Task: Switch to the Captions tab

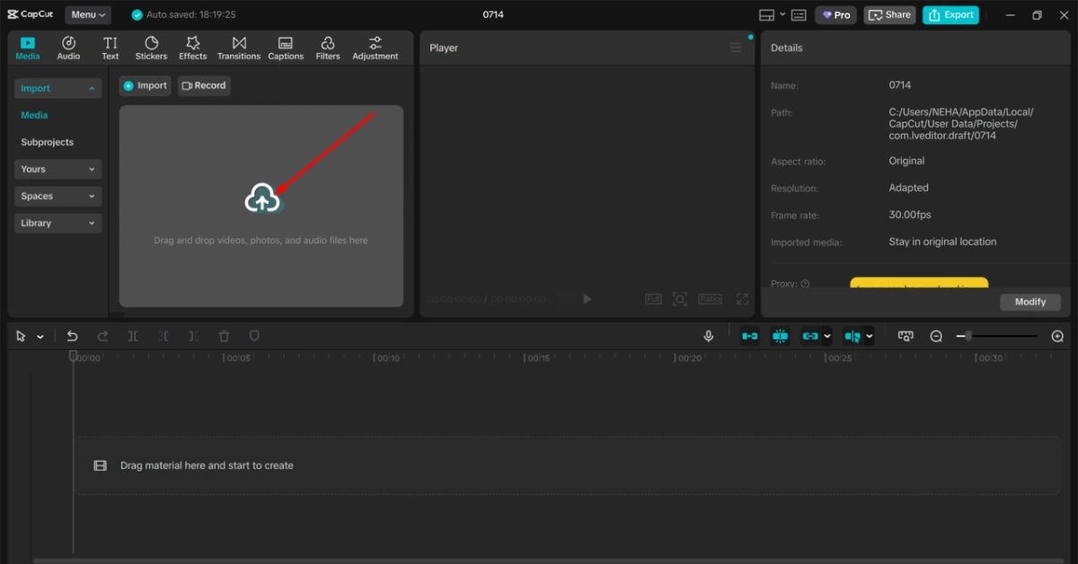Action: pos(286,48)
